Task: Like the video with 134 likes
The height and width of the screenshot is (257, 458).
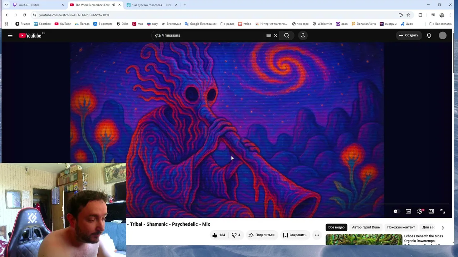Action: (x=219, y=235)
